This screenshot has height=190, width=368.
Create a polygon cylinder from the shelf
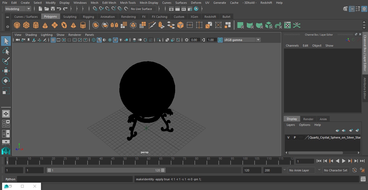click(x=36, y=25)
